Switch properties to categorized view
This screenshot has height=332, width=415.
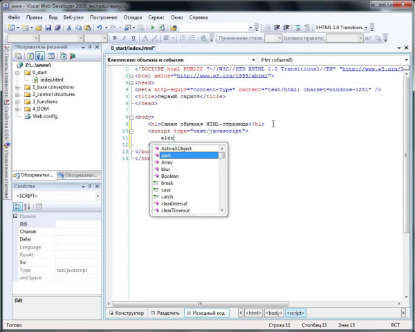pyautogui.click(x=19, y=206)
